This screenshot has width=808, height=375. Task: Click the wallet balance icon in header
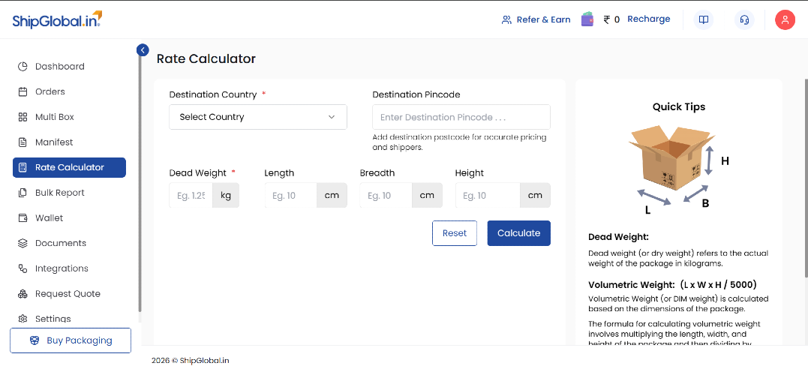pyautogui.click(x=587, y=19)
